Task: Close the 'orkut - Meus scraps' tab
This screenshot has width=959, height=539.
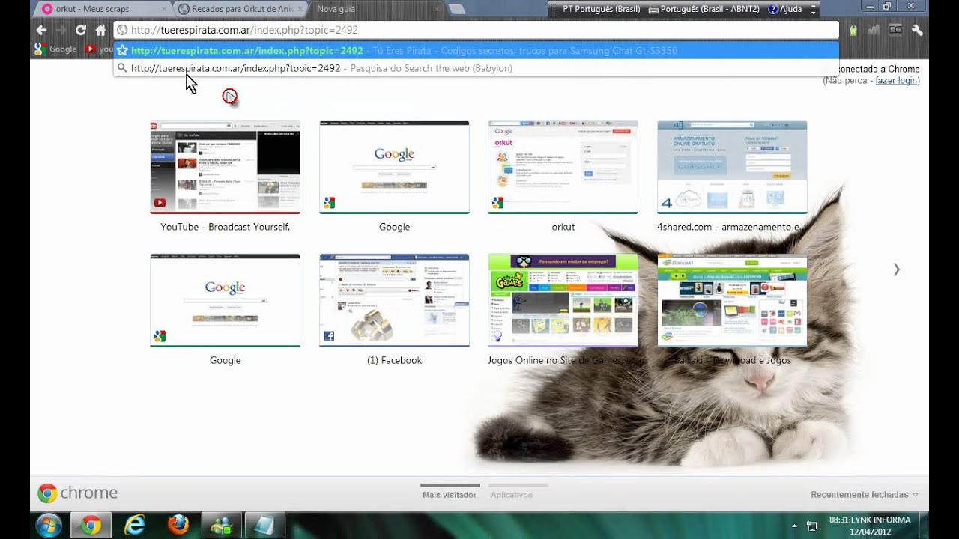Action: click(164, 9)
